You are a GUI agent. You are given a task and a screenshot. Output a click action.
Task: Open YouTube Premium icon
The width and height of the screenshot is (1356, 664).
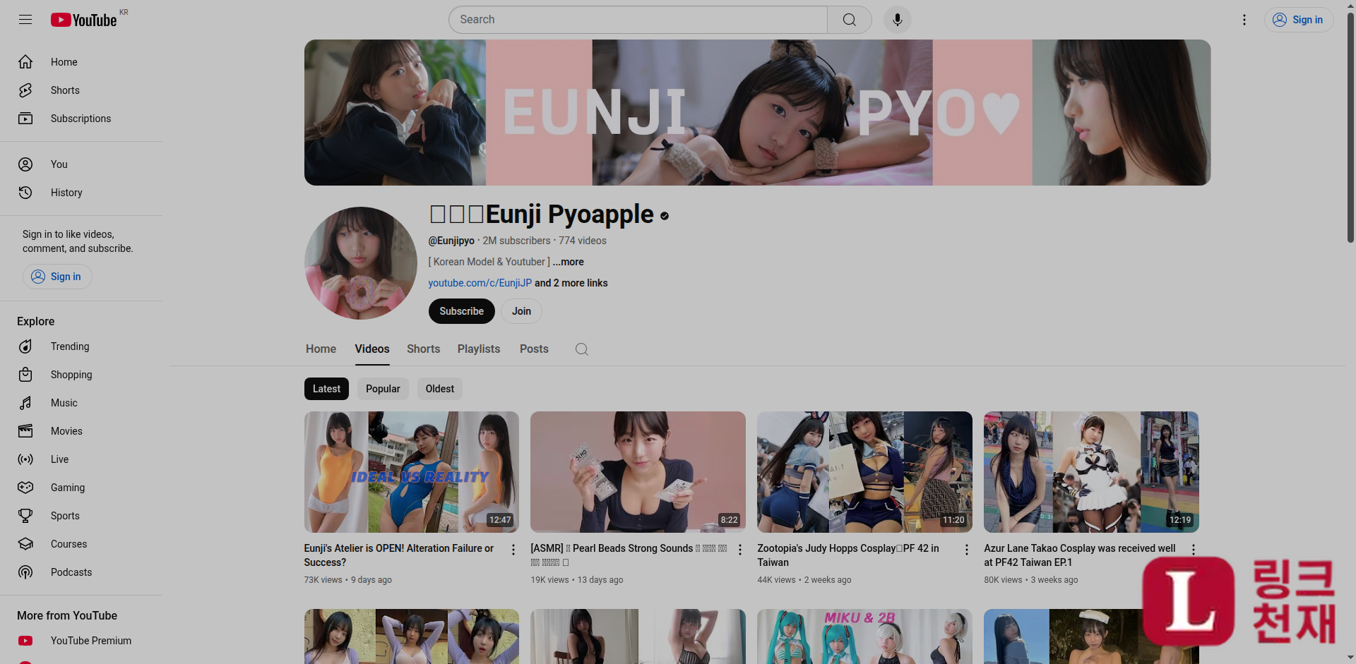tap(25, 641)
